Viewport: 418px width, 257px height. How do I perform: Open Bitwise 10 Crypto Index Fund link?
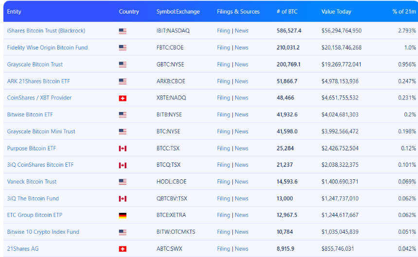(43, 232)
